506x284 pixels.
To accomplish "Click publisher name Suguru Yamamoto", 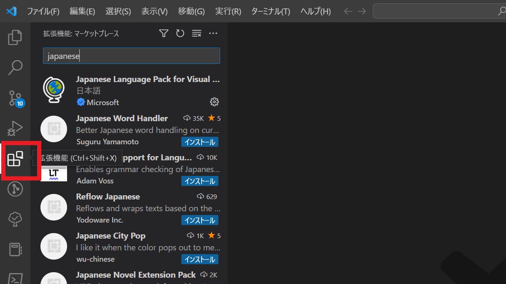I will [108, 142].
